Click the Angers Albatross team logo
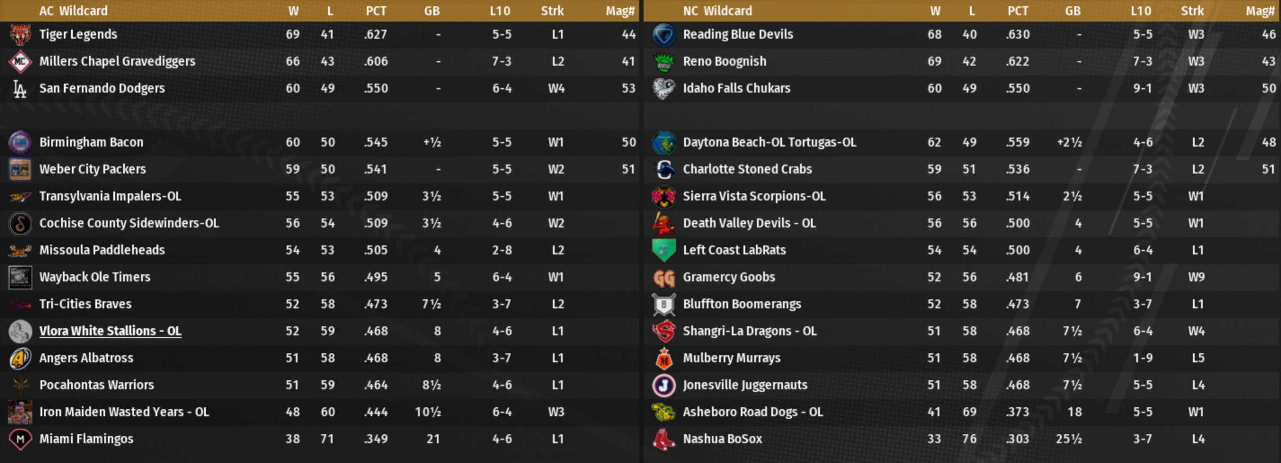The width and height of the screenshot is (1281, 463). pyautogui.click(x=20, y=359)
